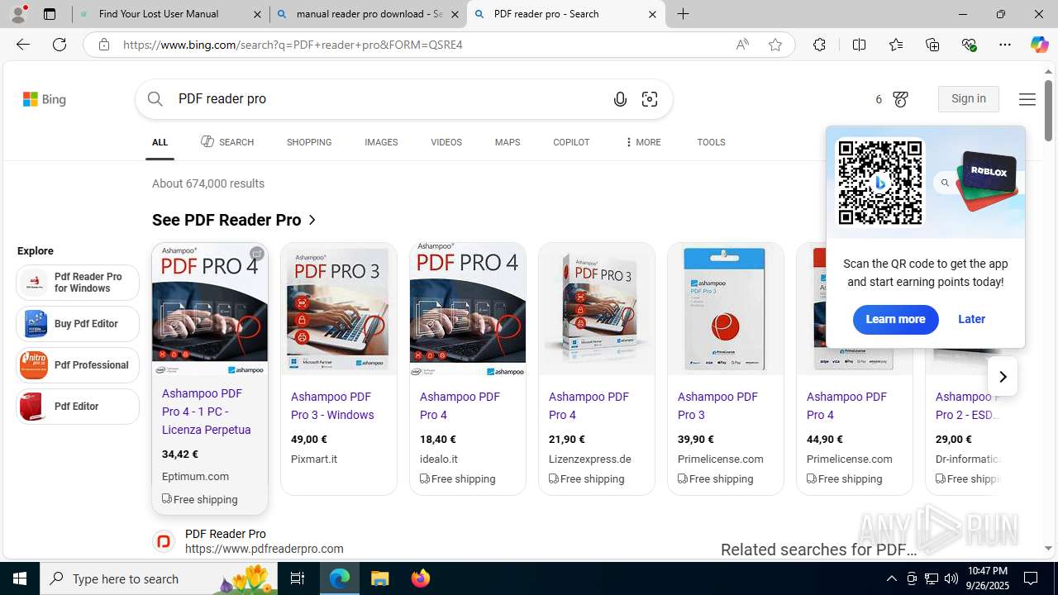The width and height of the screenshot is (1058, 595).
Task: Close the Find Your Lost User Manual tab
Action: tap(257, 14)
